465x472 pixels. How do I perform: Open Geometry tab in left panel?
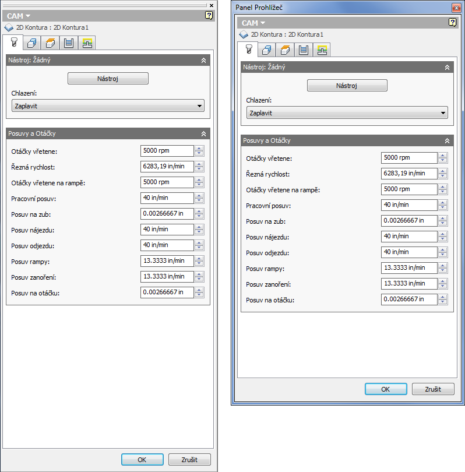[x=32, y=43]
